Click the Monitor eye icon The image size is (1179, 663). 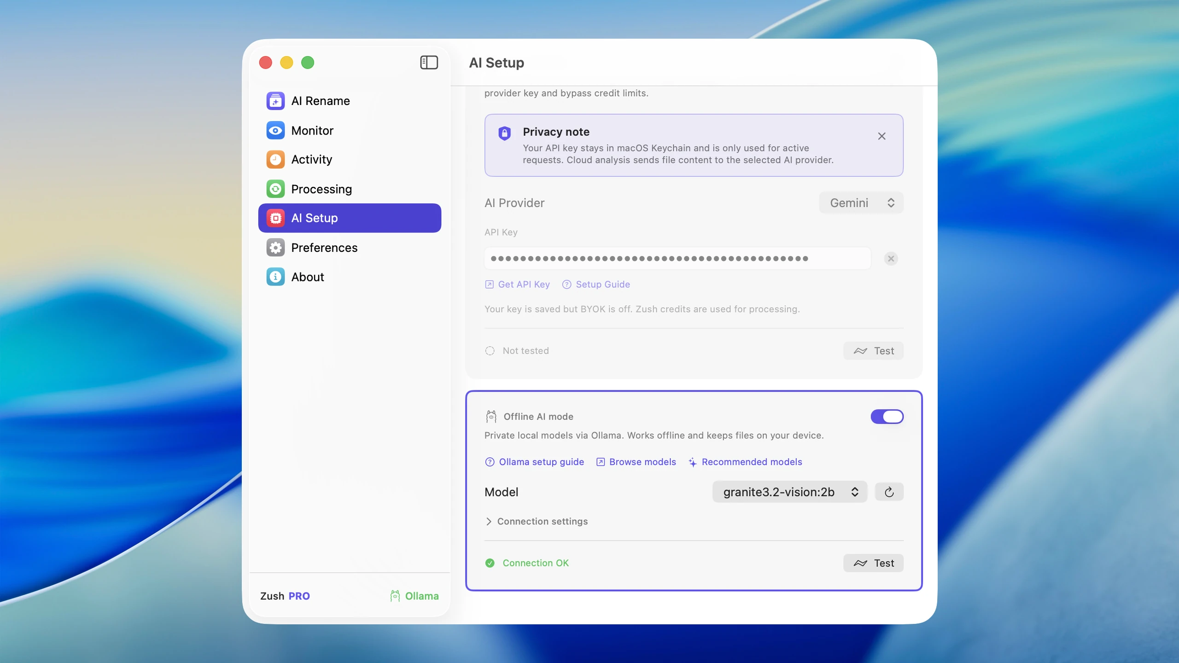pos(275,130)
